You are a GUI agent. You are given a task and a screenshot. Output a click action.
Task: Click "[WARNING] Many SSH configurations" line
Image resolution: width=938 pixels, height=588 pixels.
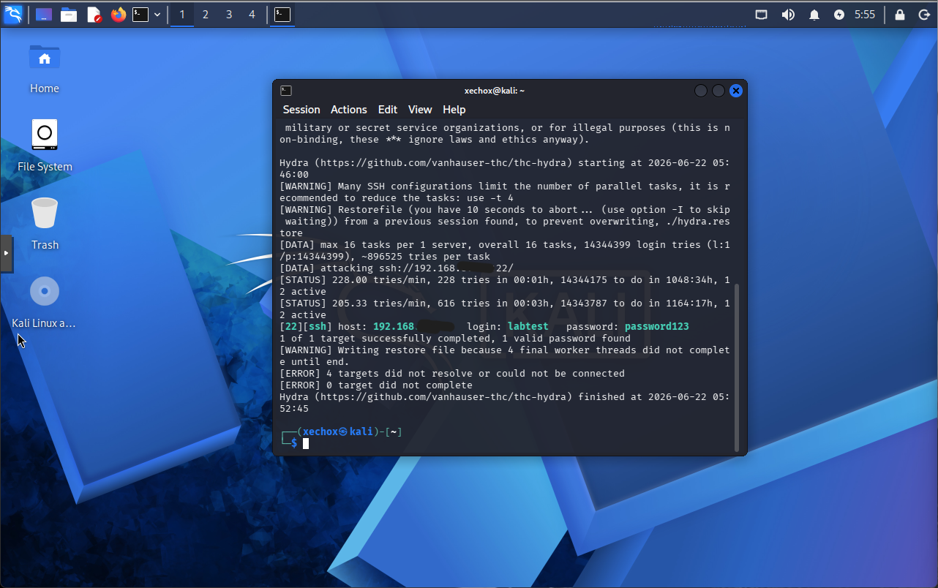pos(505,192)
